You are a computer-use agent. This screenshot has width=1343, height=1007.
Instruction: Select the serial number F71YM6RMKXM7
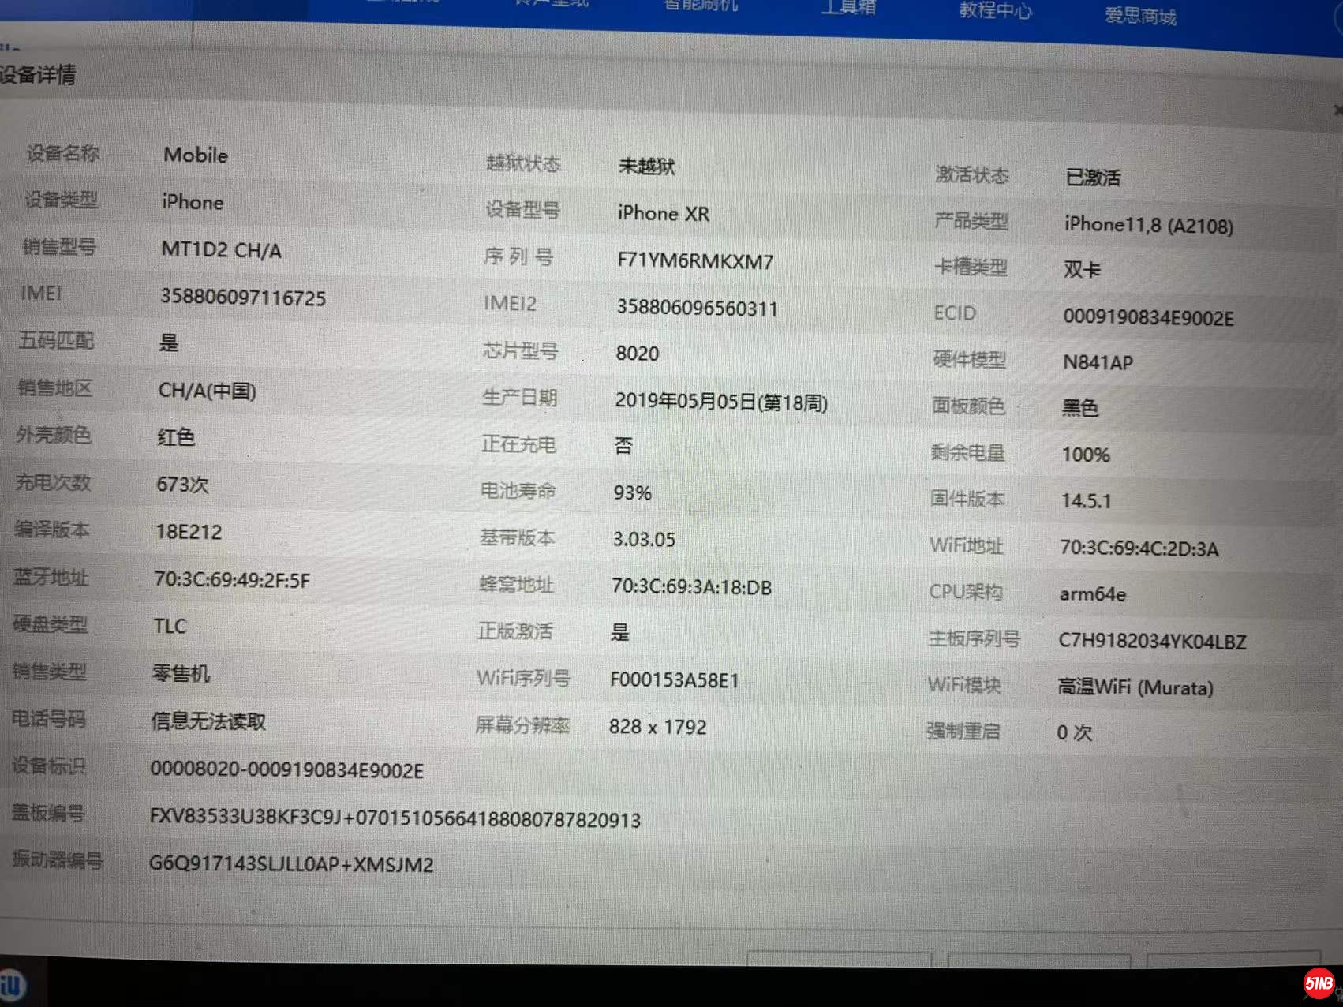(x=695, y=261)
